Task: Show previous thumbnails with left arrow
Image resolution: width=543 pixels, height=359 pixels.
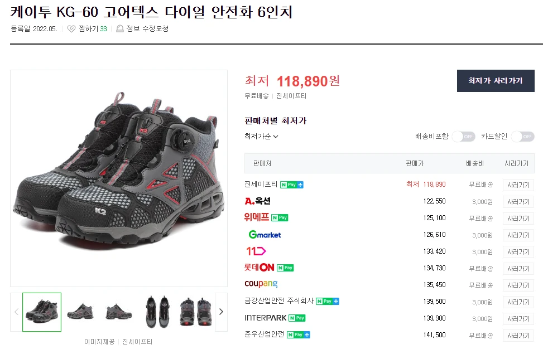Action: click(16, 312)
